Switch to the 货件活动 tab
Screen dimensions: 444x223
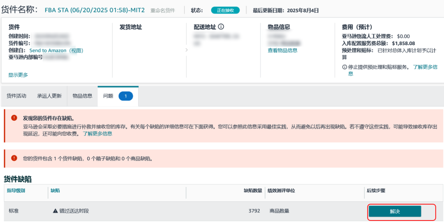[x=16, y=96]
